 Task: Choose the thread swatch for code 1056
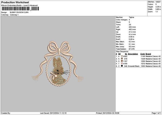[x=122, y=61]
